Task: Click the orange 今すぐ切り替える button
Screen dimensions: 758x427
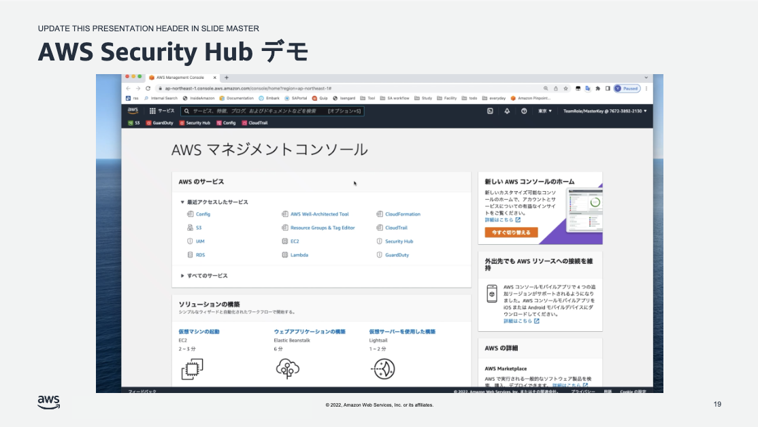Action: (x=511, y=233)
